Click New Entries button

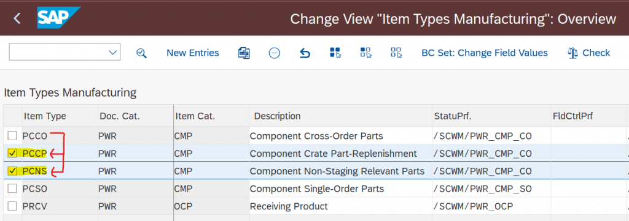click(193, 53)
